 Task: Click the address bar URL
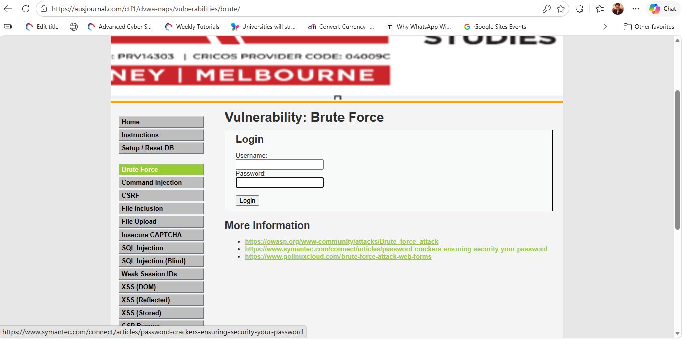(x=146, y=9)
